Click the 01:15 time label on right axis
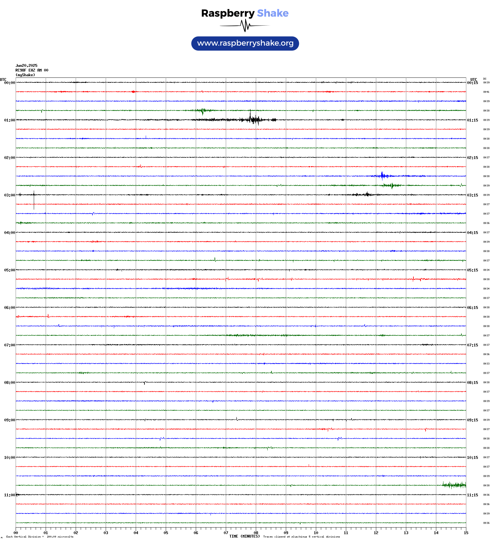Screen dimensions: 491x541 coord(473,120)
